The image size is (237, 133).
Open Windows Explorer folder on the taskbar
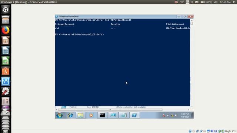(x=81, y=115)
